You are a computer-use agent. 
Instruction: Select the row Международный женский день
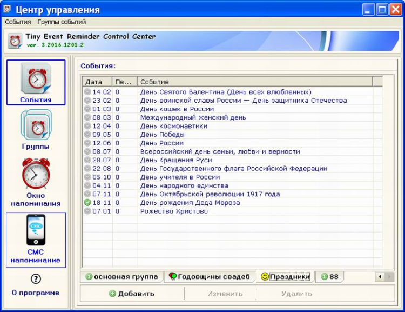tap(232, 117)
